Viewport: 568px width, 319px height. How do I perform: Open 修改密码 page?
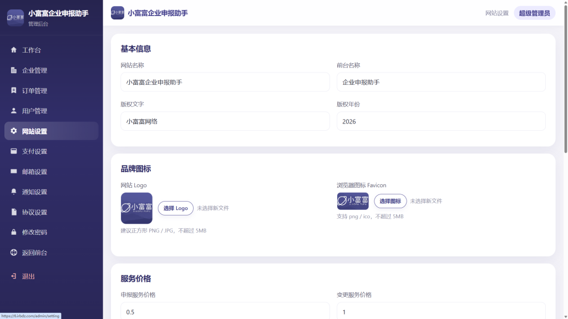click(52, 232)
